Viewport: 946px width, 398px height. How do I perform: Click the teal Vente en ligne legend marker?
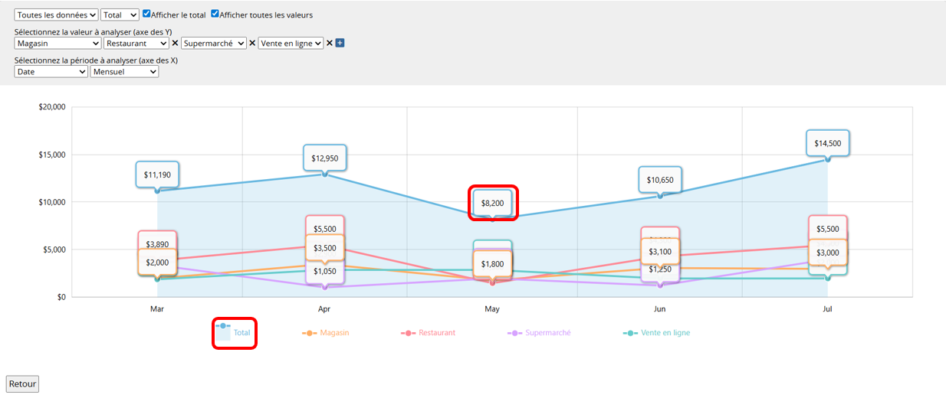(630, 333)
